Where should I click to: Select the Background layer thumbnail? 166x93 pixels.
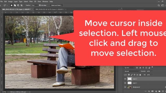[129, 87]
